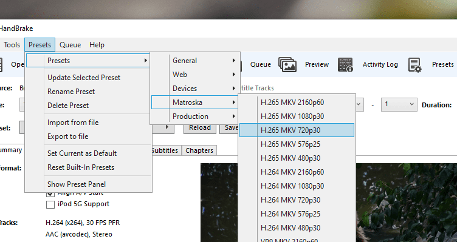457x242 pixels.
Task: Open the Queue menu
Action: (x=70, y=45)
